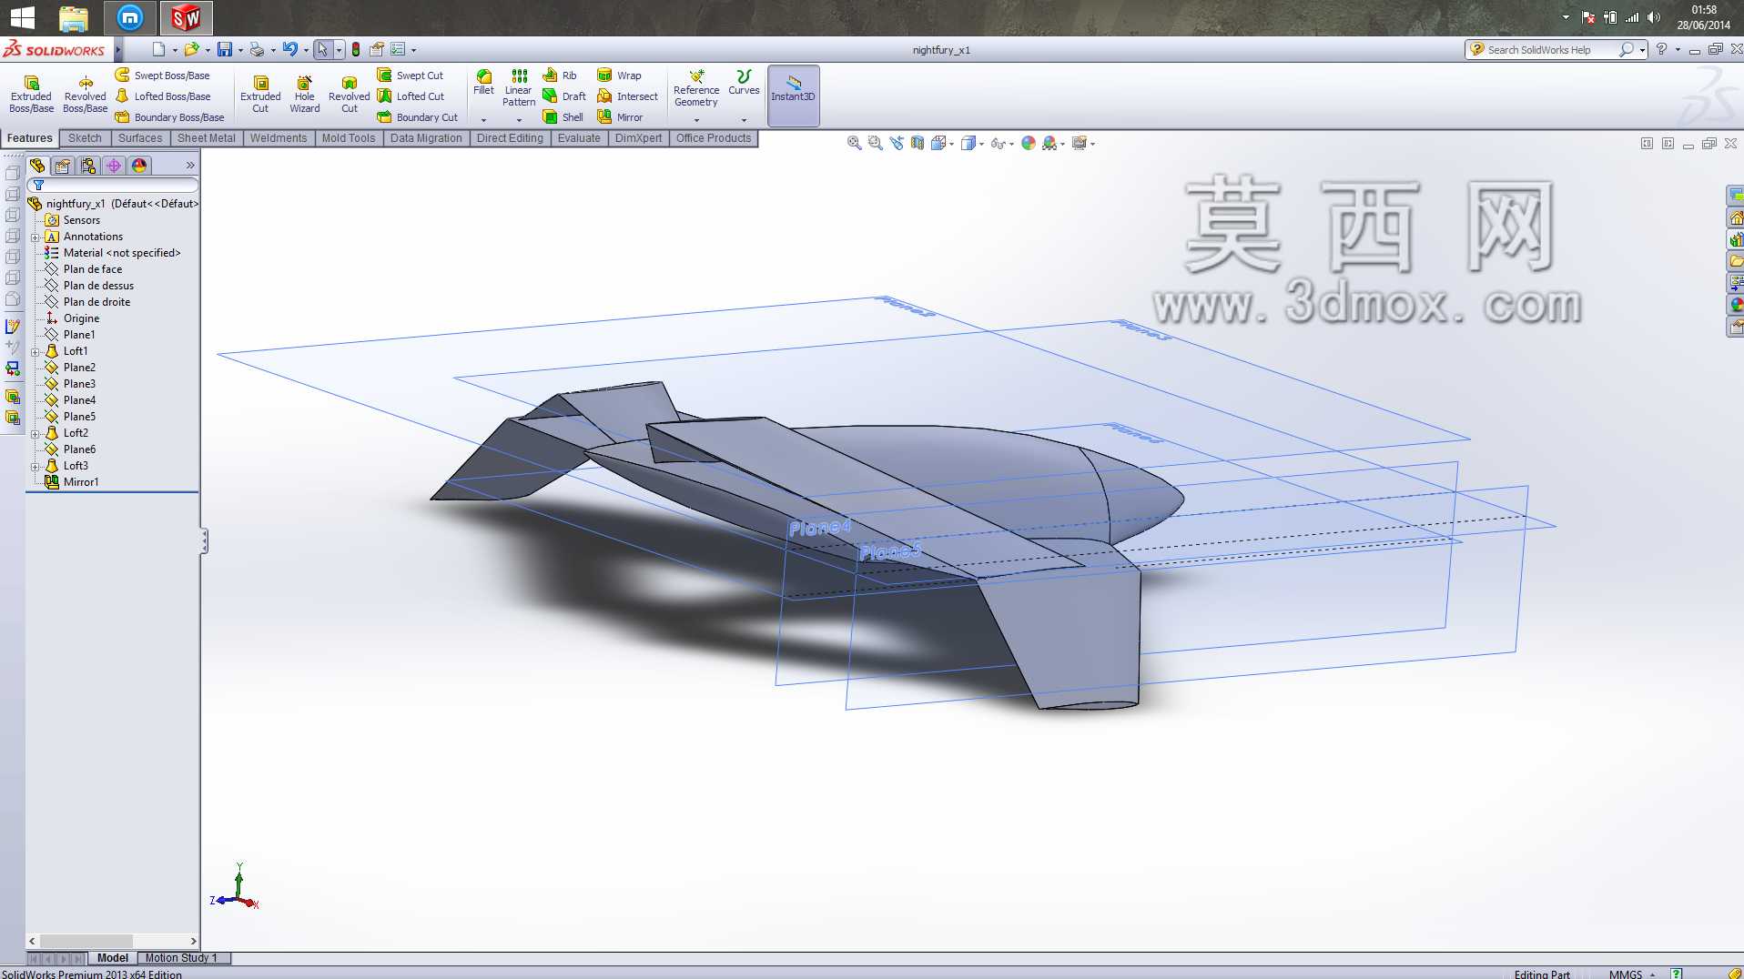The image size is (1744, 979).
Task: Select the Linear Pattern tool
Action: point(519,88)
